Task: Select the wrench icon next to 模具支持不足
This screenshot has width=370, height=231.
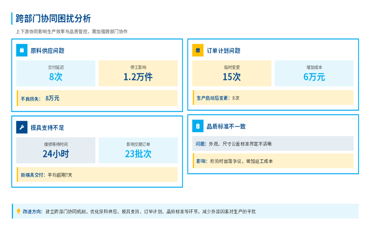Action: click(22, 128)
